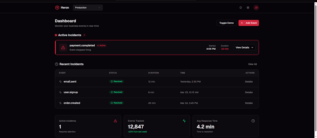Expand View Details on payment.completed incident
Image resolution: width=317 pixels, height=138 pixels.
coord(244,47)
